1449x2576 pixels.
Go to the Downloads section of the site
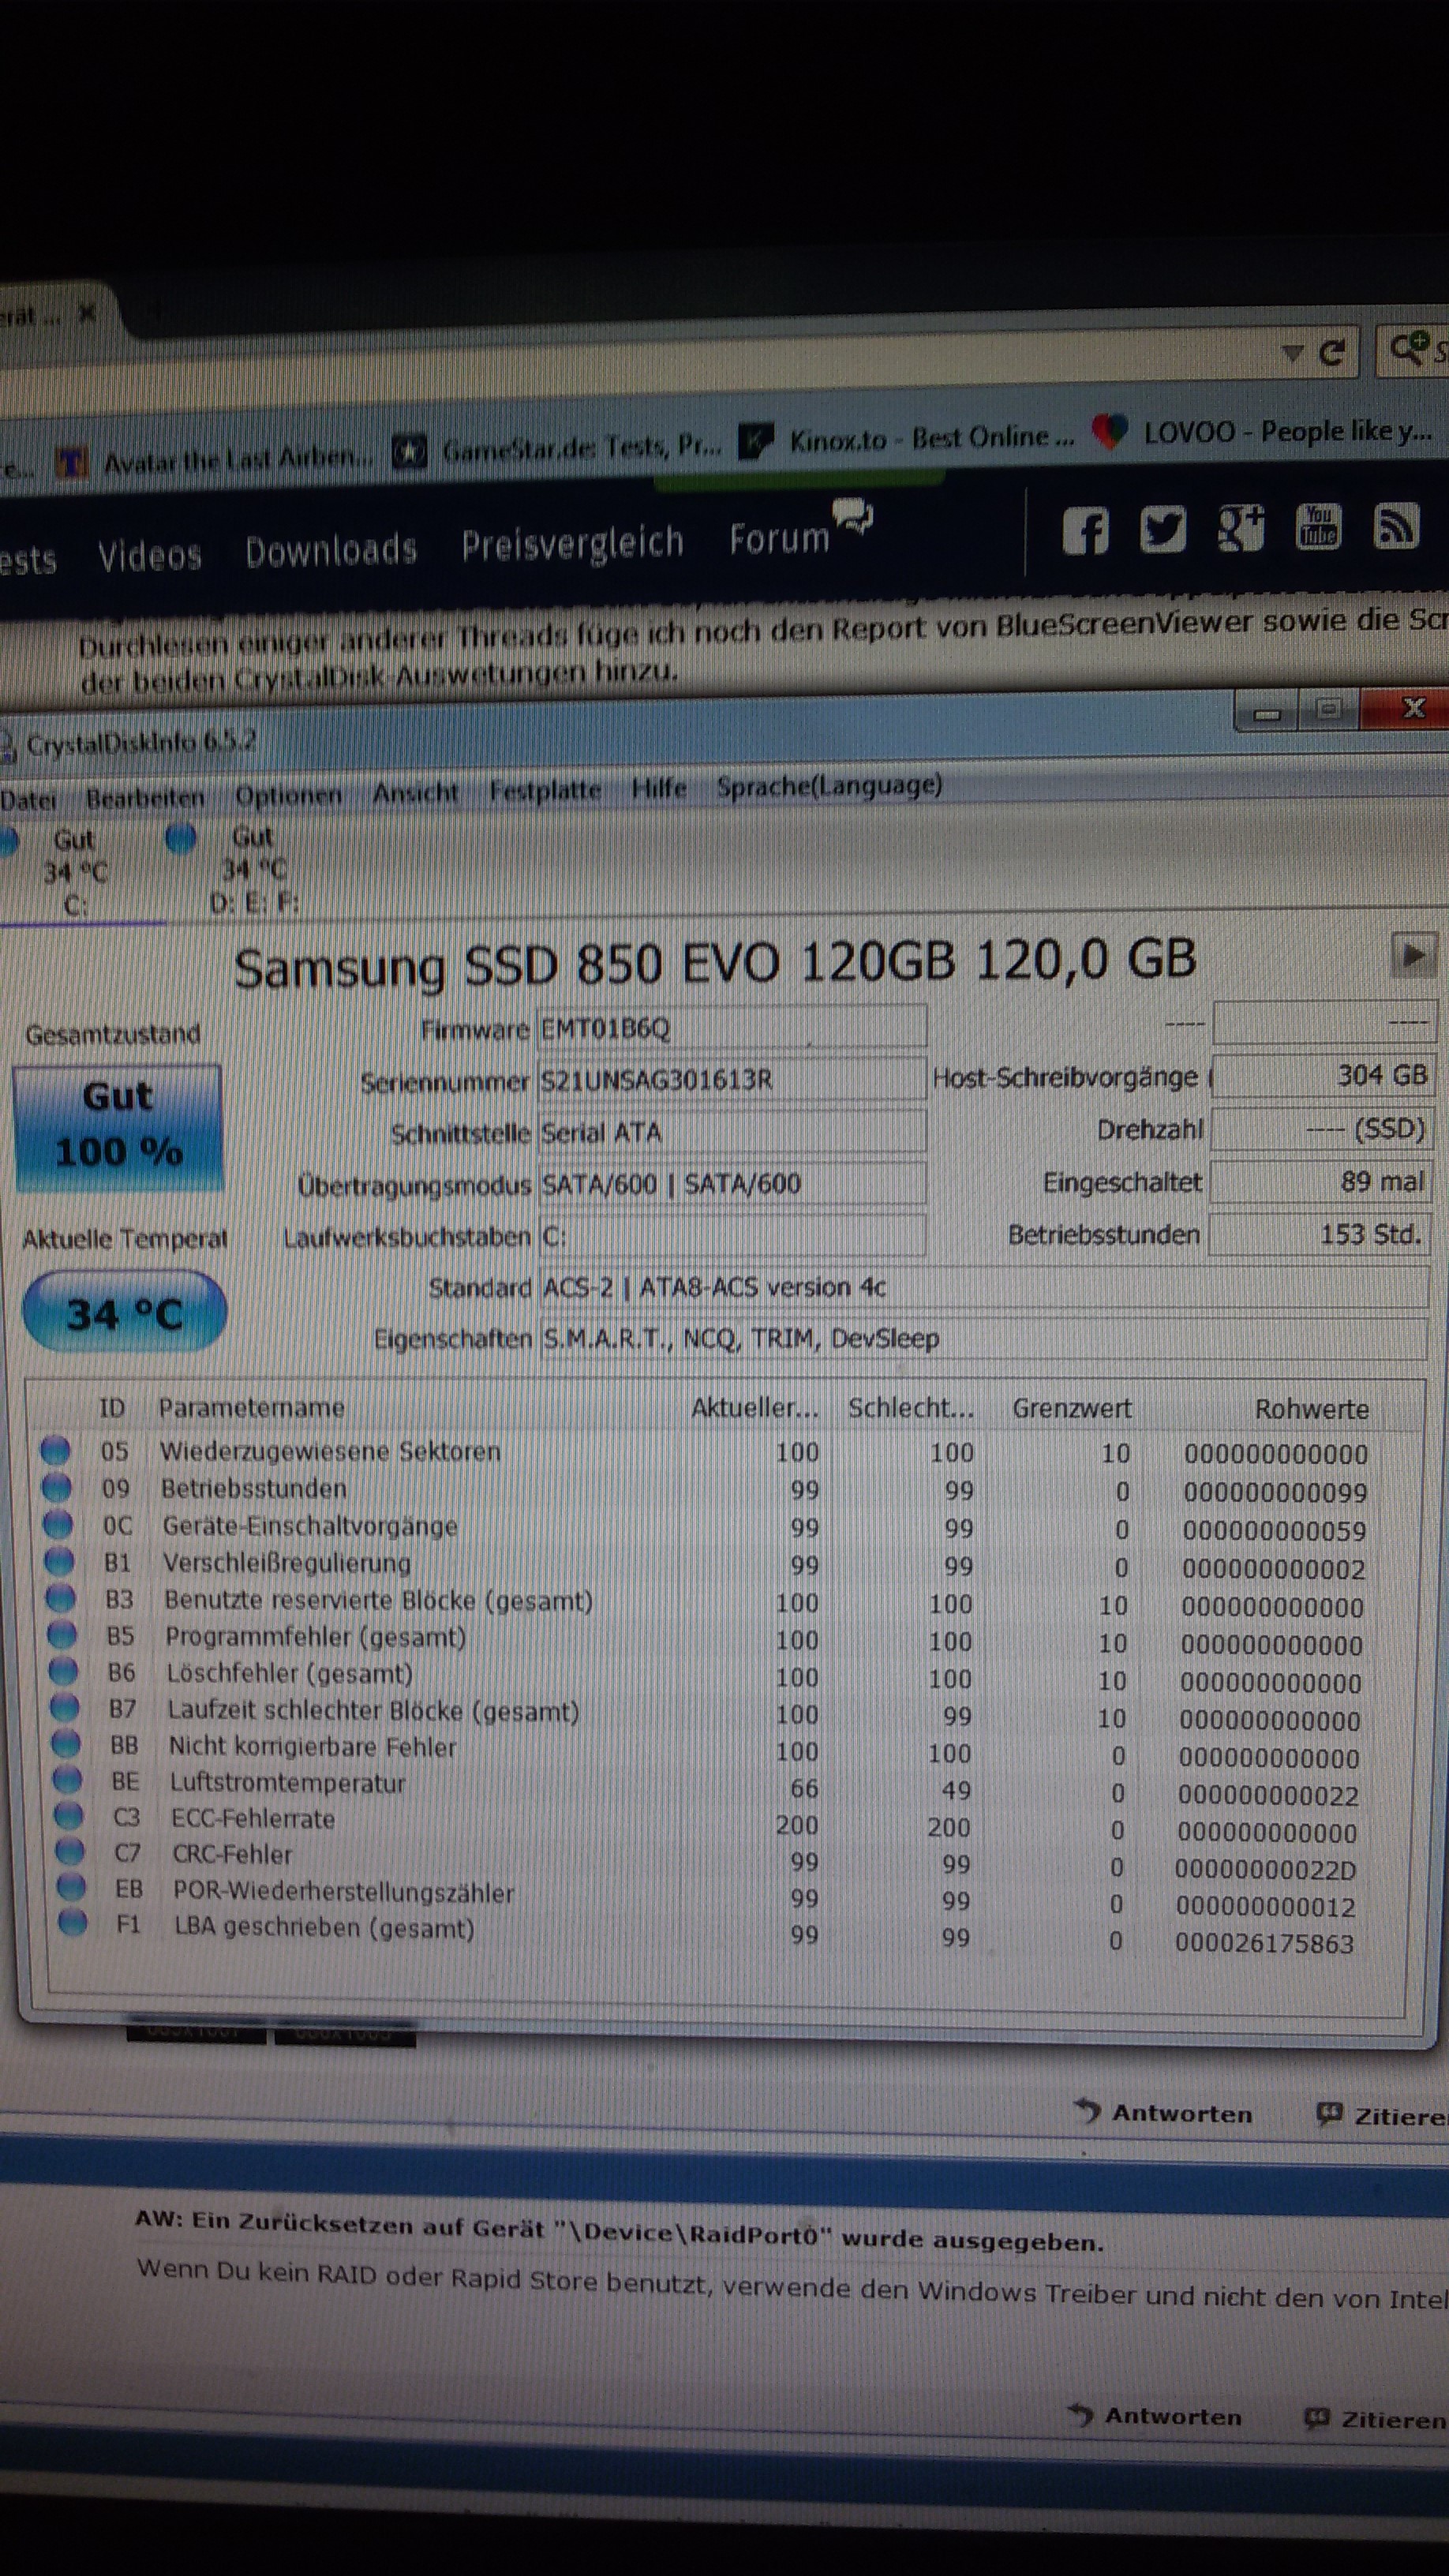pyautogui.click(x=331, y=550)
